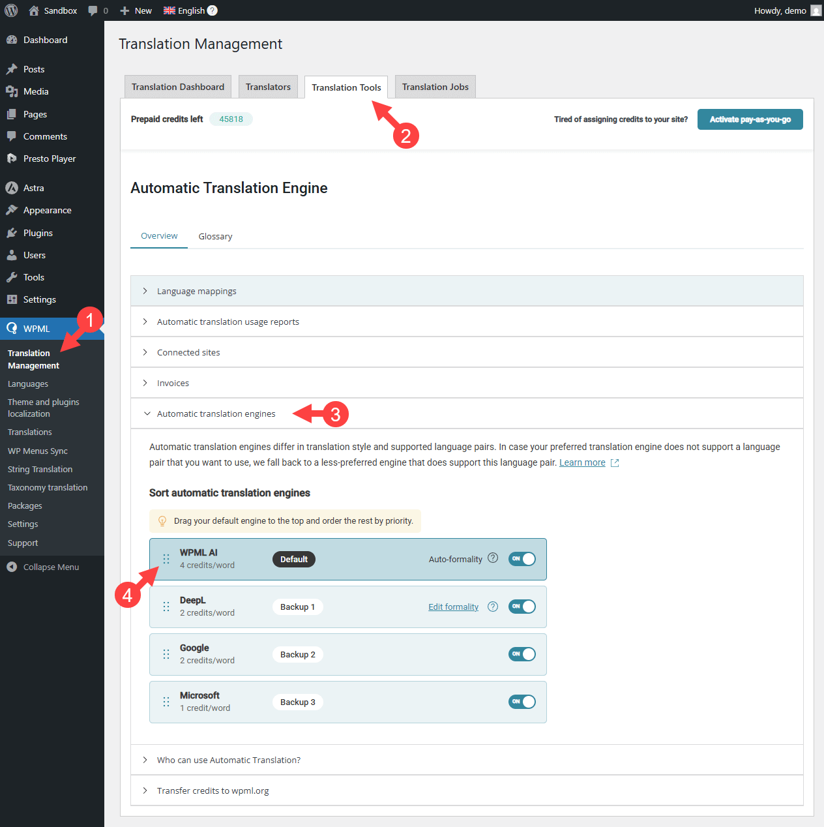Click the DeepL drag handle dots

166,607
